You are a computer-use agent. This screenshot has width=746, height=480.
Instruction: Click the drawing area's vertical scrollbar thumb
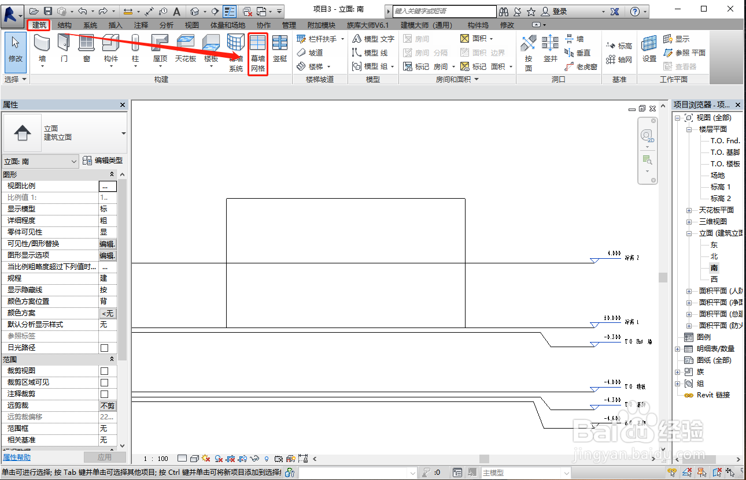pos(663,277)
